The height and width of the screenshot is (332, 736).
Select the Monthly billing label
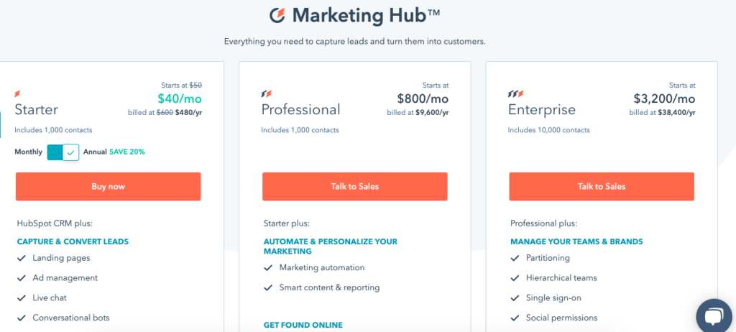point(28,152)
